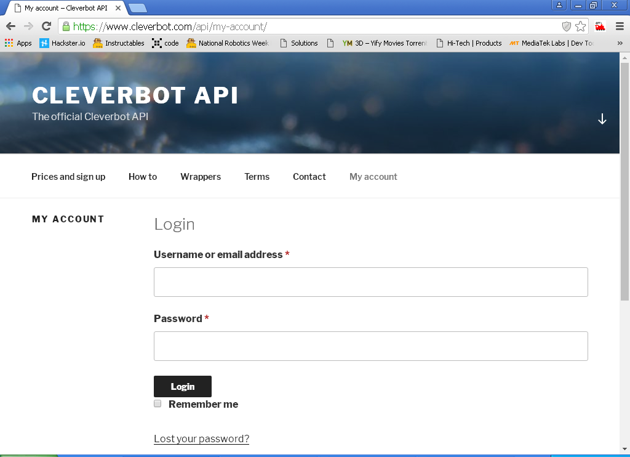The height and width of the screenshot is (457, 630).
Task: Click the Chrome user profile icon
Action: pos(559,5)
